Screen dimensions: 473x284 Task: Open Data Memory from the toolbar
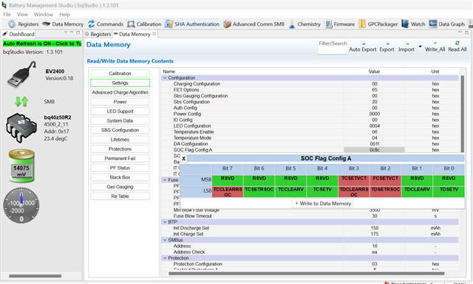63,24
